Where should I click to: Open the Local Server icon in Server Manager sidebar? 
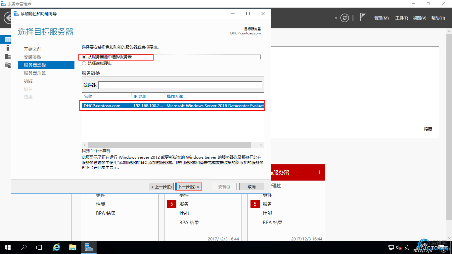[x=8, y=48]
